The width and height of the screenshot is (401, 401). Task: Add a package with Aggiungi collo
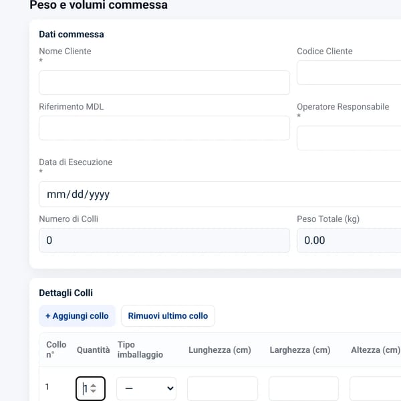pos(77,316)
